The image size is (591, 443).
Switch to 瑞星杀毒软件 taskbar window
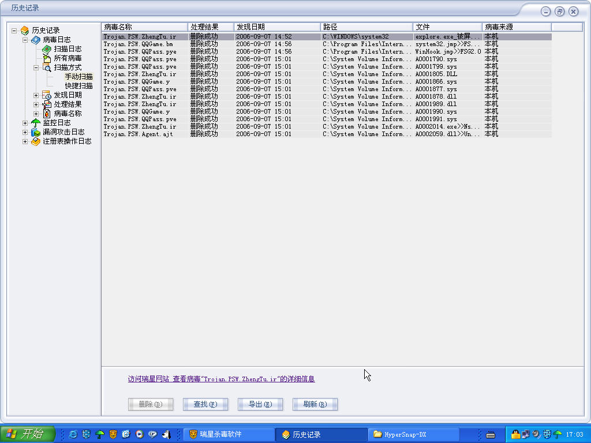(229, 434)
